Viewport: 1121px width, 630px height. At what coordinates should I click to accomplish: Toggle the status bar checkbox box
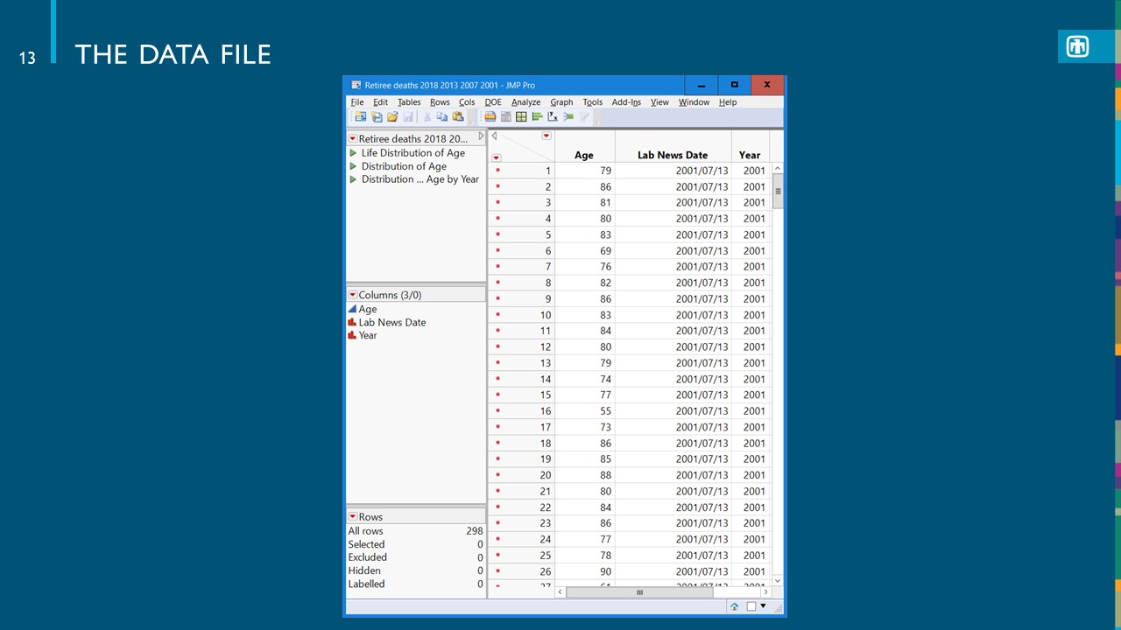click(x=751, y=606)
